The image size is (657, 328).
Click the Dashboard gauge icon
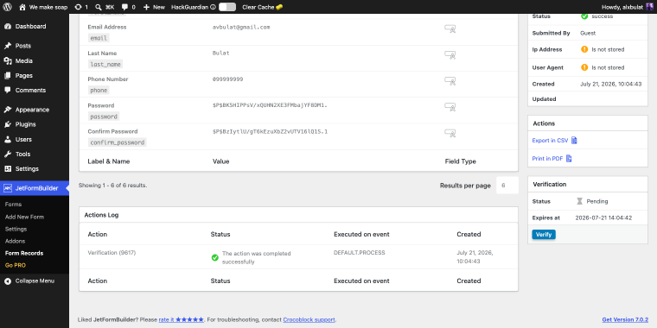click(8, 27)
